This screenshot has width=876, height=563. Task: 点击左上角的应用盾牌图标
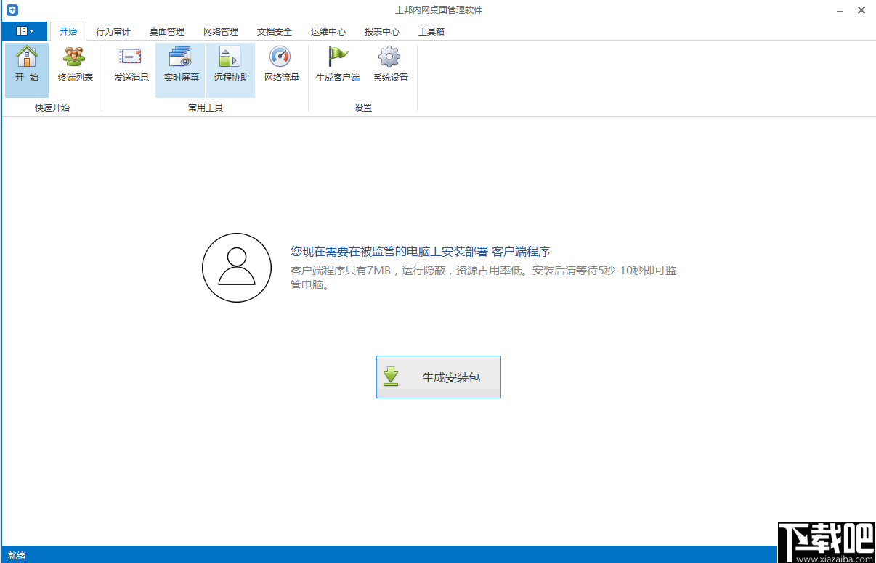pyautogui.click(x=12, y=10)
